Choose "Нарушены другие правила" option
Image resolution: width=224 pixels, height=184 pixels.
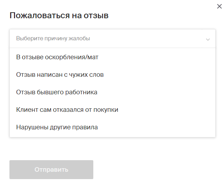click(x=57, y=127)
